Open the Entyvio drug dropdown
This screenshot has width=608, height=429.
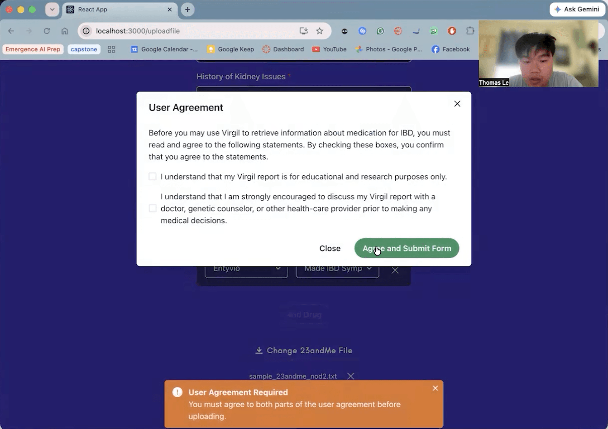click(x=246, y=269)
